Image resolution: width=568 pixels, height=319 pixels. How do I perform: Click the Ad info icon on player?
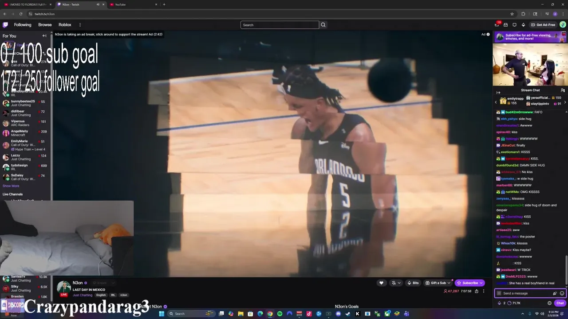488,34
